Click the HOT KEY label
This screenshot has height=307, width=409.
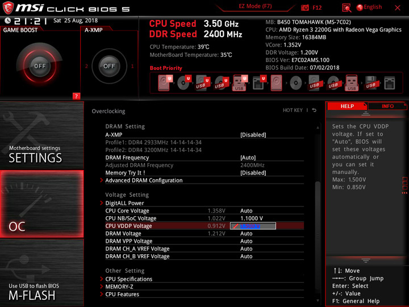293,110
